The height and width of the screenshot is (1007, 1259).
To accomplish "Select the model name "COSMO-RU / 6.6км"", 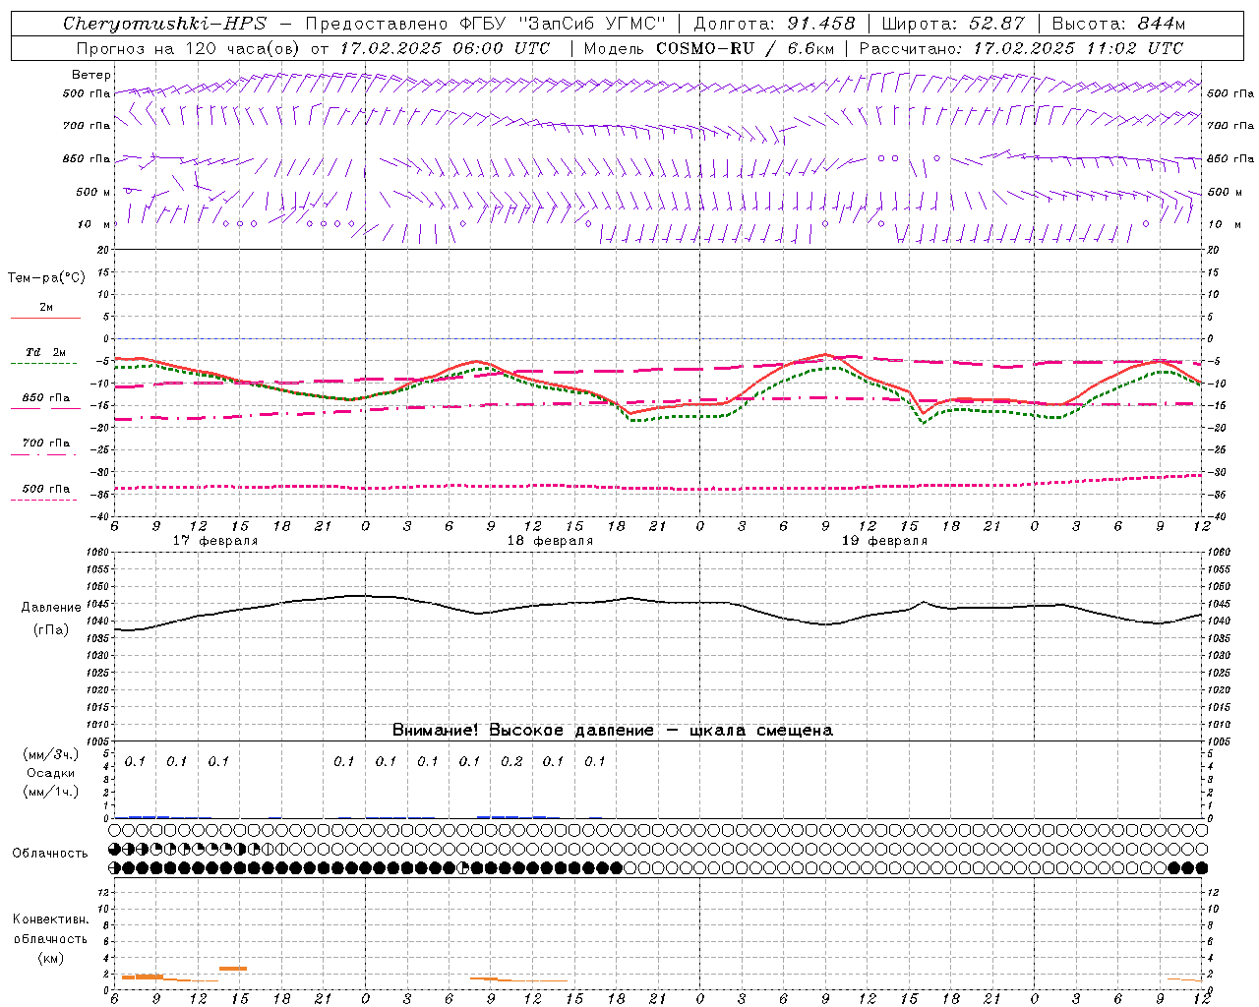I will pos(745,48).
